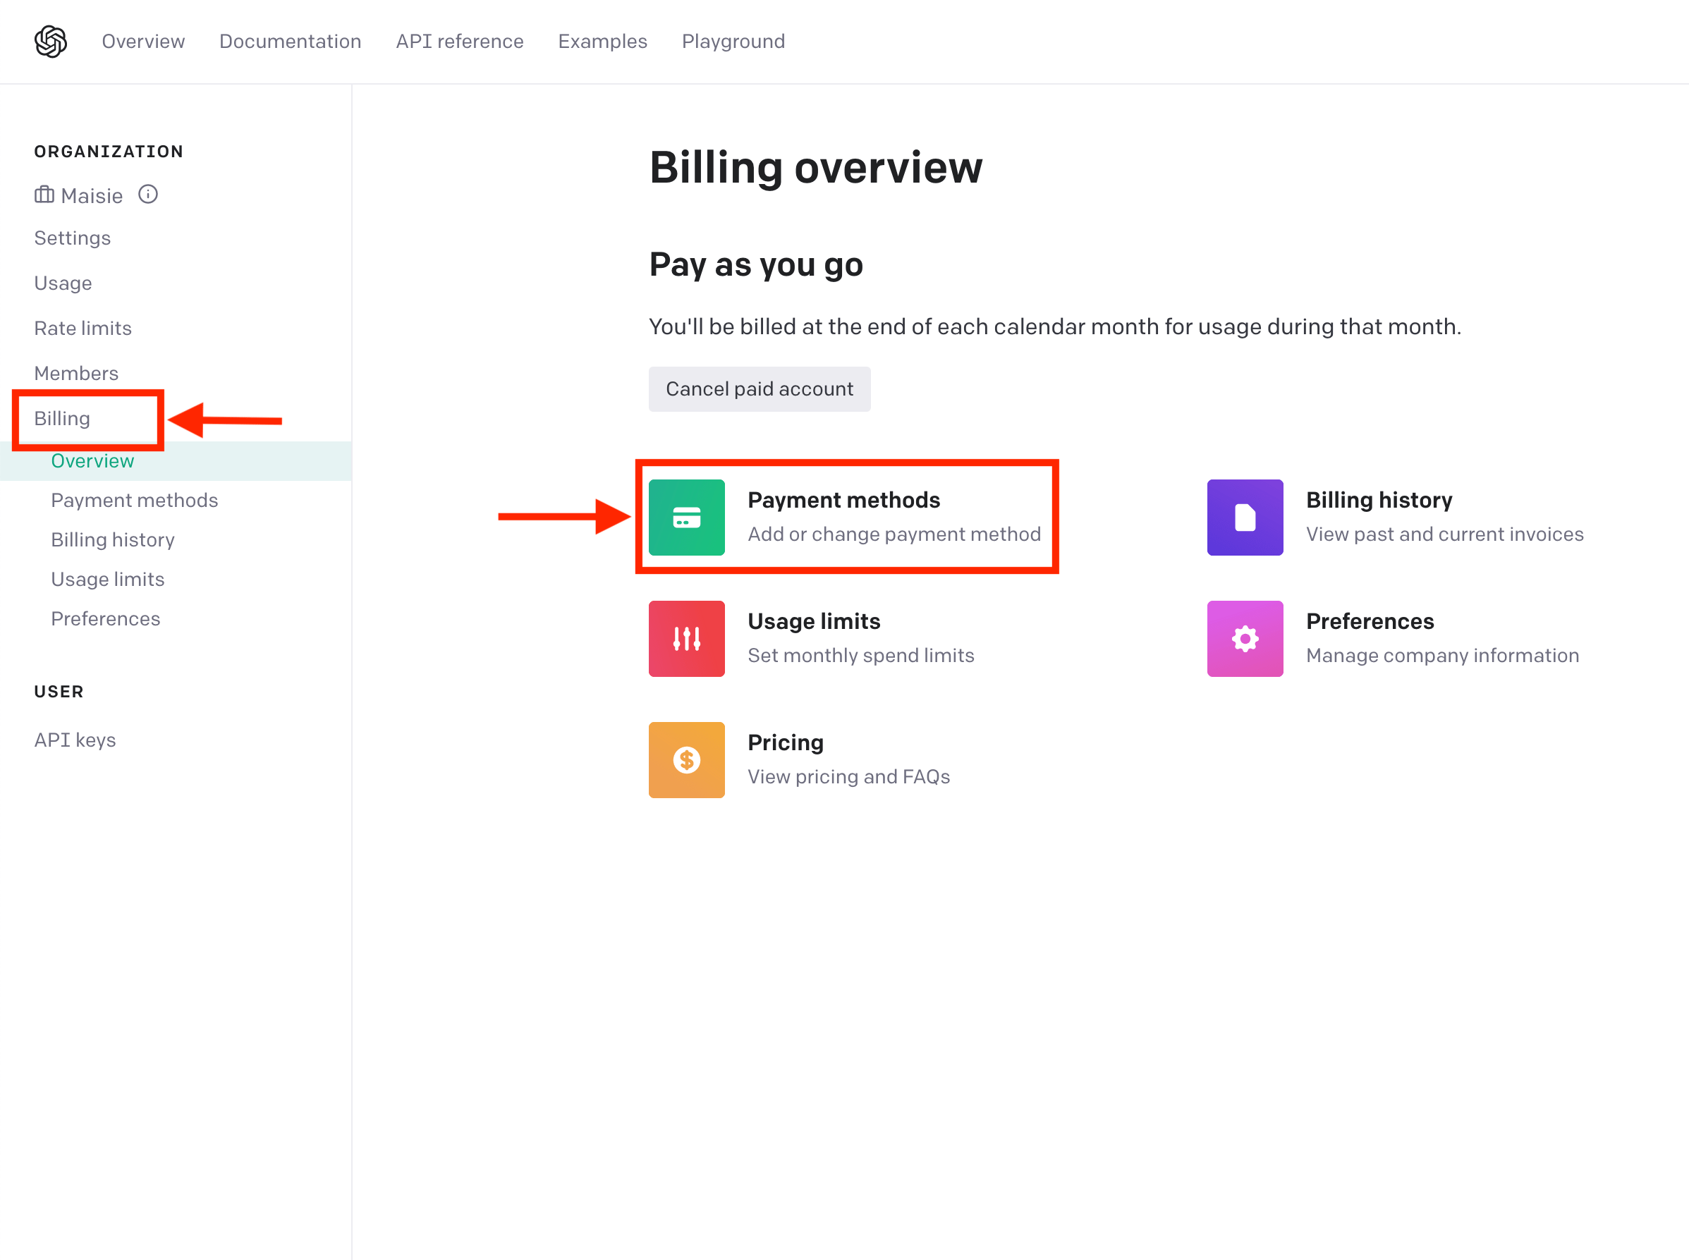Open the Overview tab in top navigation
Screen dimensions: 1689x1260
(143, 41)
